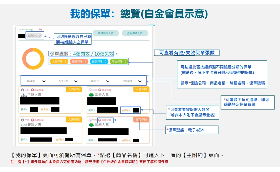Click the 保單總數 4張有效 / 10張失效 text

pos(82,54)
